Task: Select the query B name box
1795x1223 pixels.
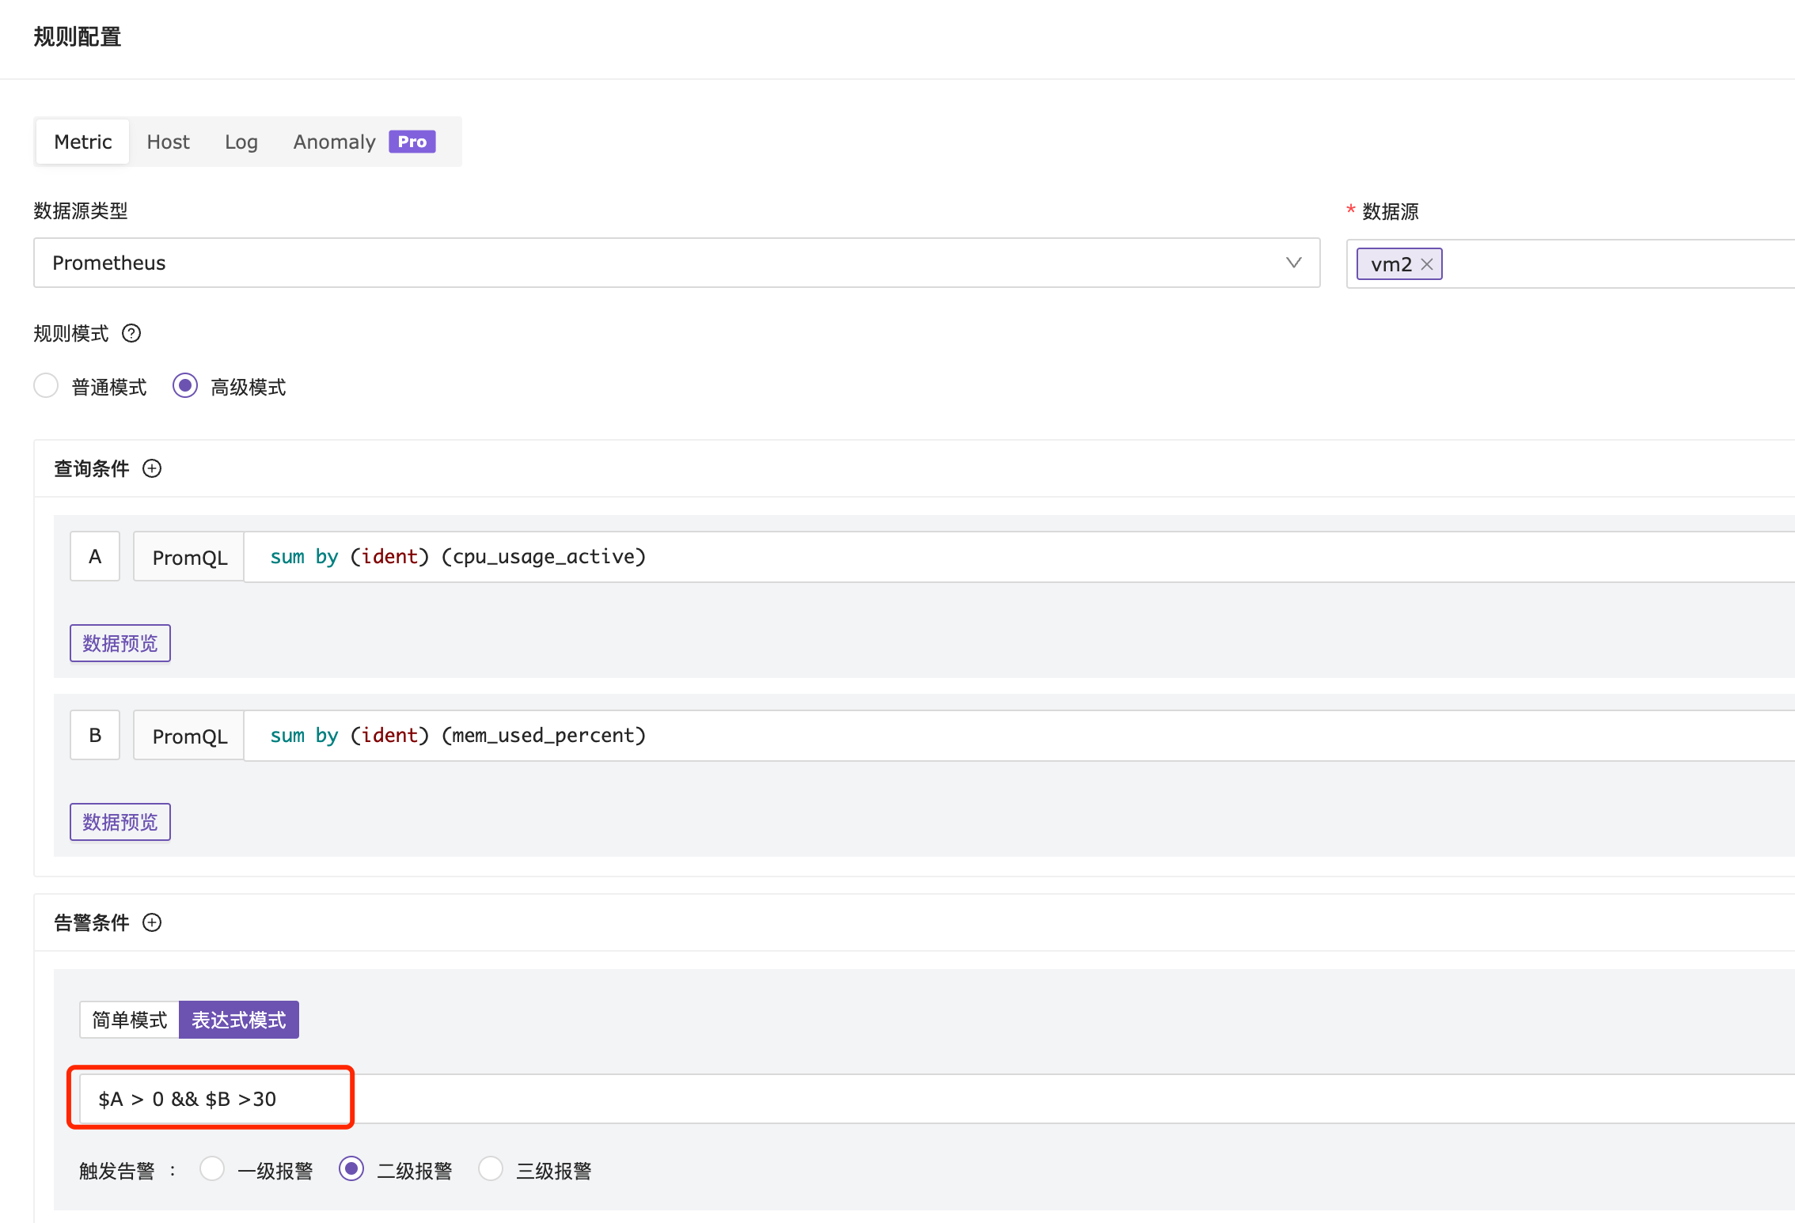Action: pos(95,736)
